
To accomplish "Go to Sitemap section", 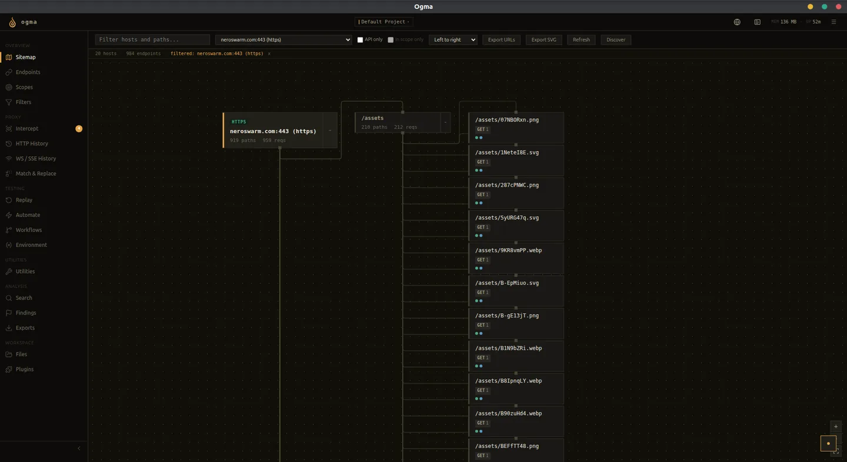I will (44, 57).
